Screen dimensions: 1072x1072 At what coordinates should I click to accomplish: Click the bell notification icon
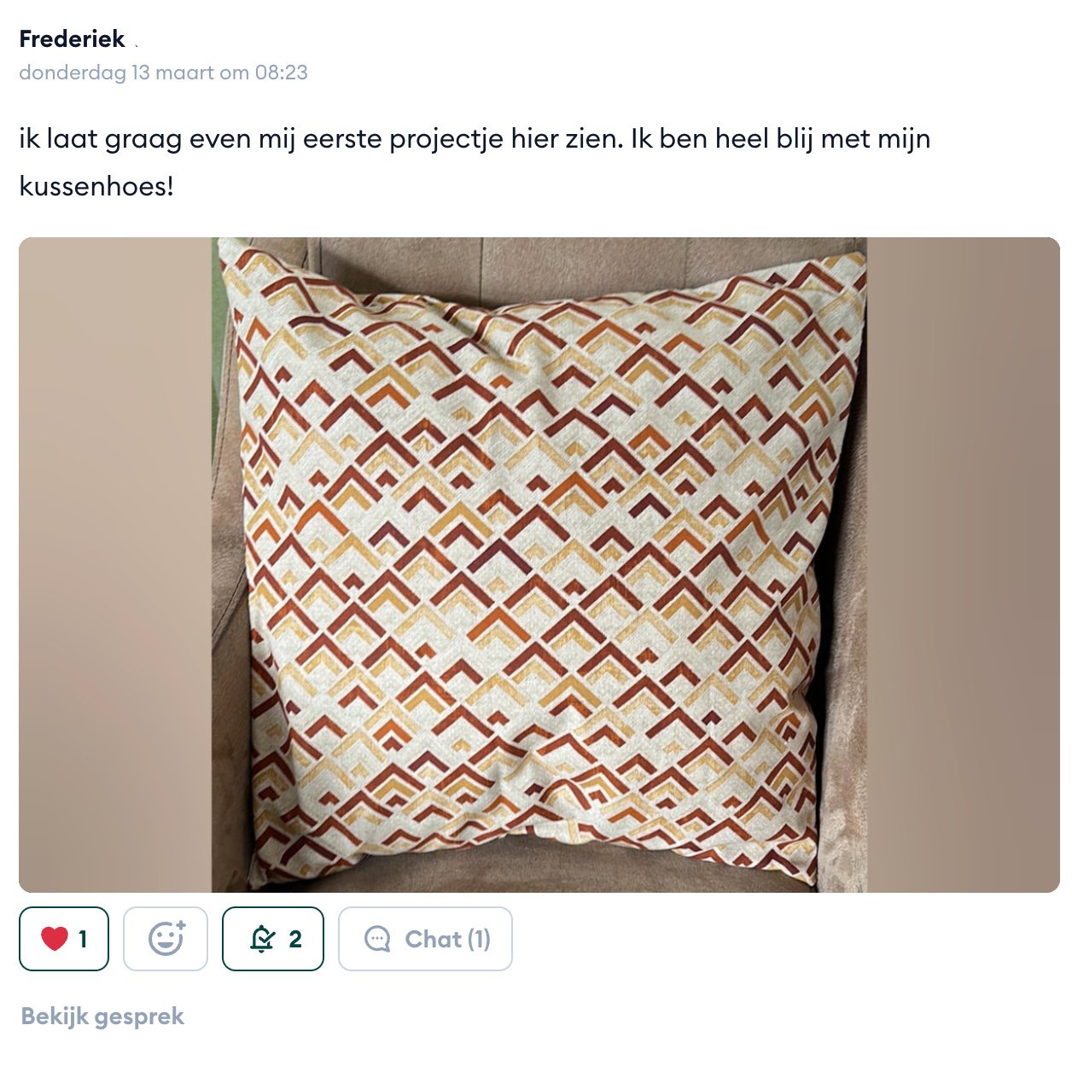pyautogui.click(x=262, y=939)
